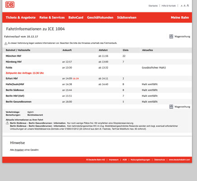Image resolution: width=197 pixels, height=181 pixels.
Task: Click Hinweise heading
Action: point(18,143)
